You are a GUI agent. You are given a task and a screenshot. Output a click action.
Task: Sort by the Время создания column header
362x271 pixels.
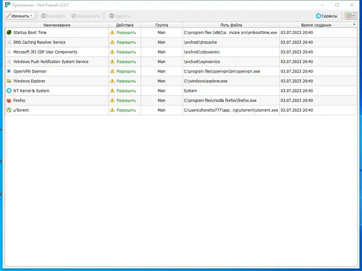[x=316, y=25]
